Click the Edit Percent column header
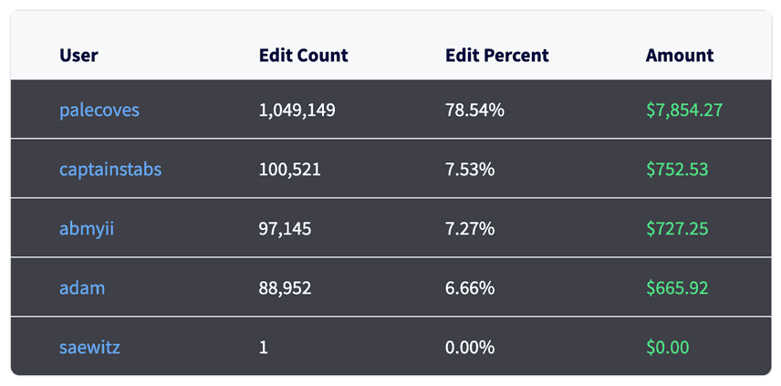Viewport: 781px width, 386px height. tap(497, 56)
